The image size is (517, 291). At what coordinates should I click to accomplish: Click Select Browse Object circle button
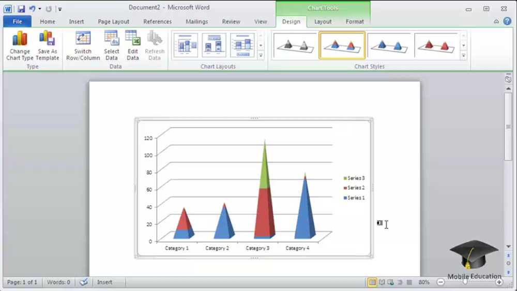[508, 263]
